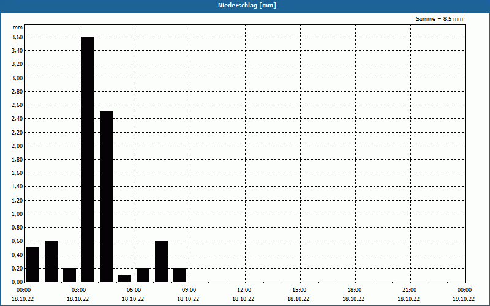Viewport: 490px width, 306px height.
Task: Click the mm unit label above the y-axis
Action: [18, 28]
